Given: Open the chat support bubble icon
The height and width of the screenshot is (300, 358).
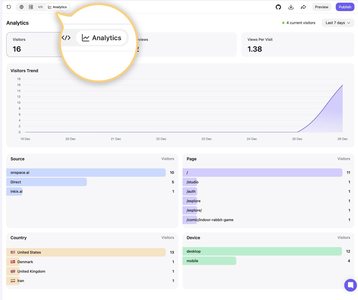Looking at the screenshot, I should pos(350,285).
